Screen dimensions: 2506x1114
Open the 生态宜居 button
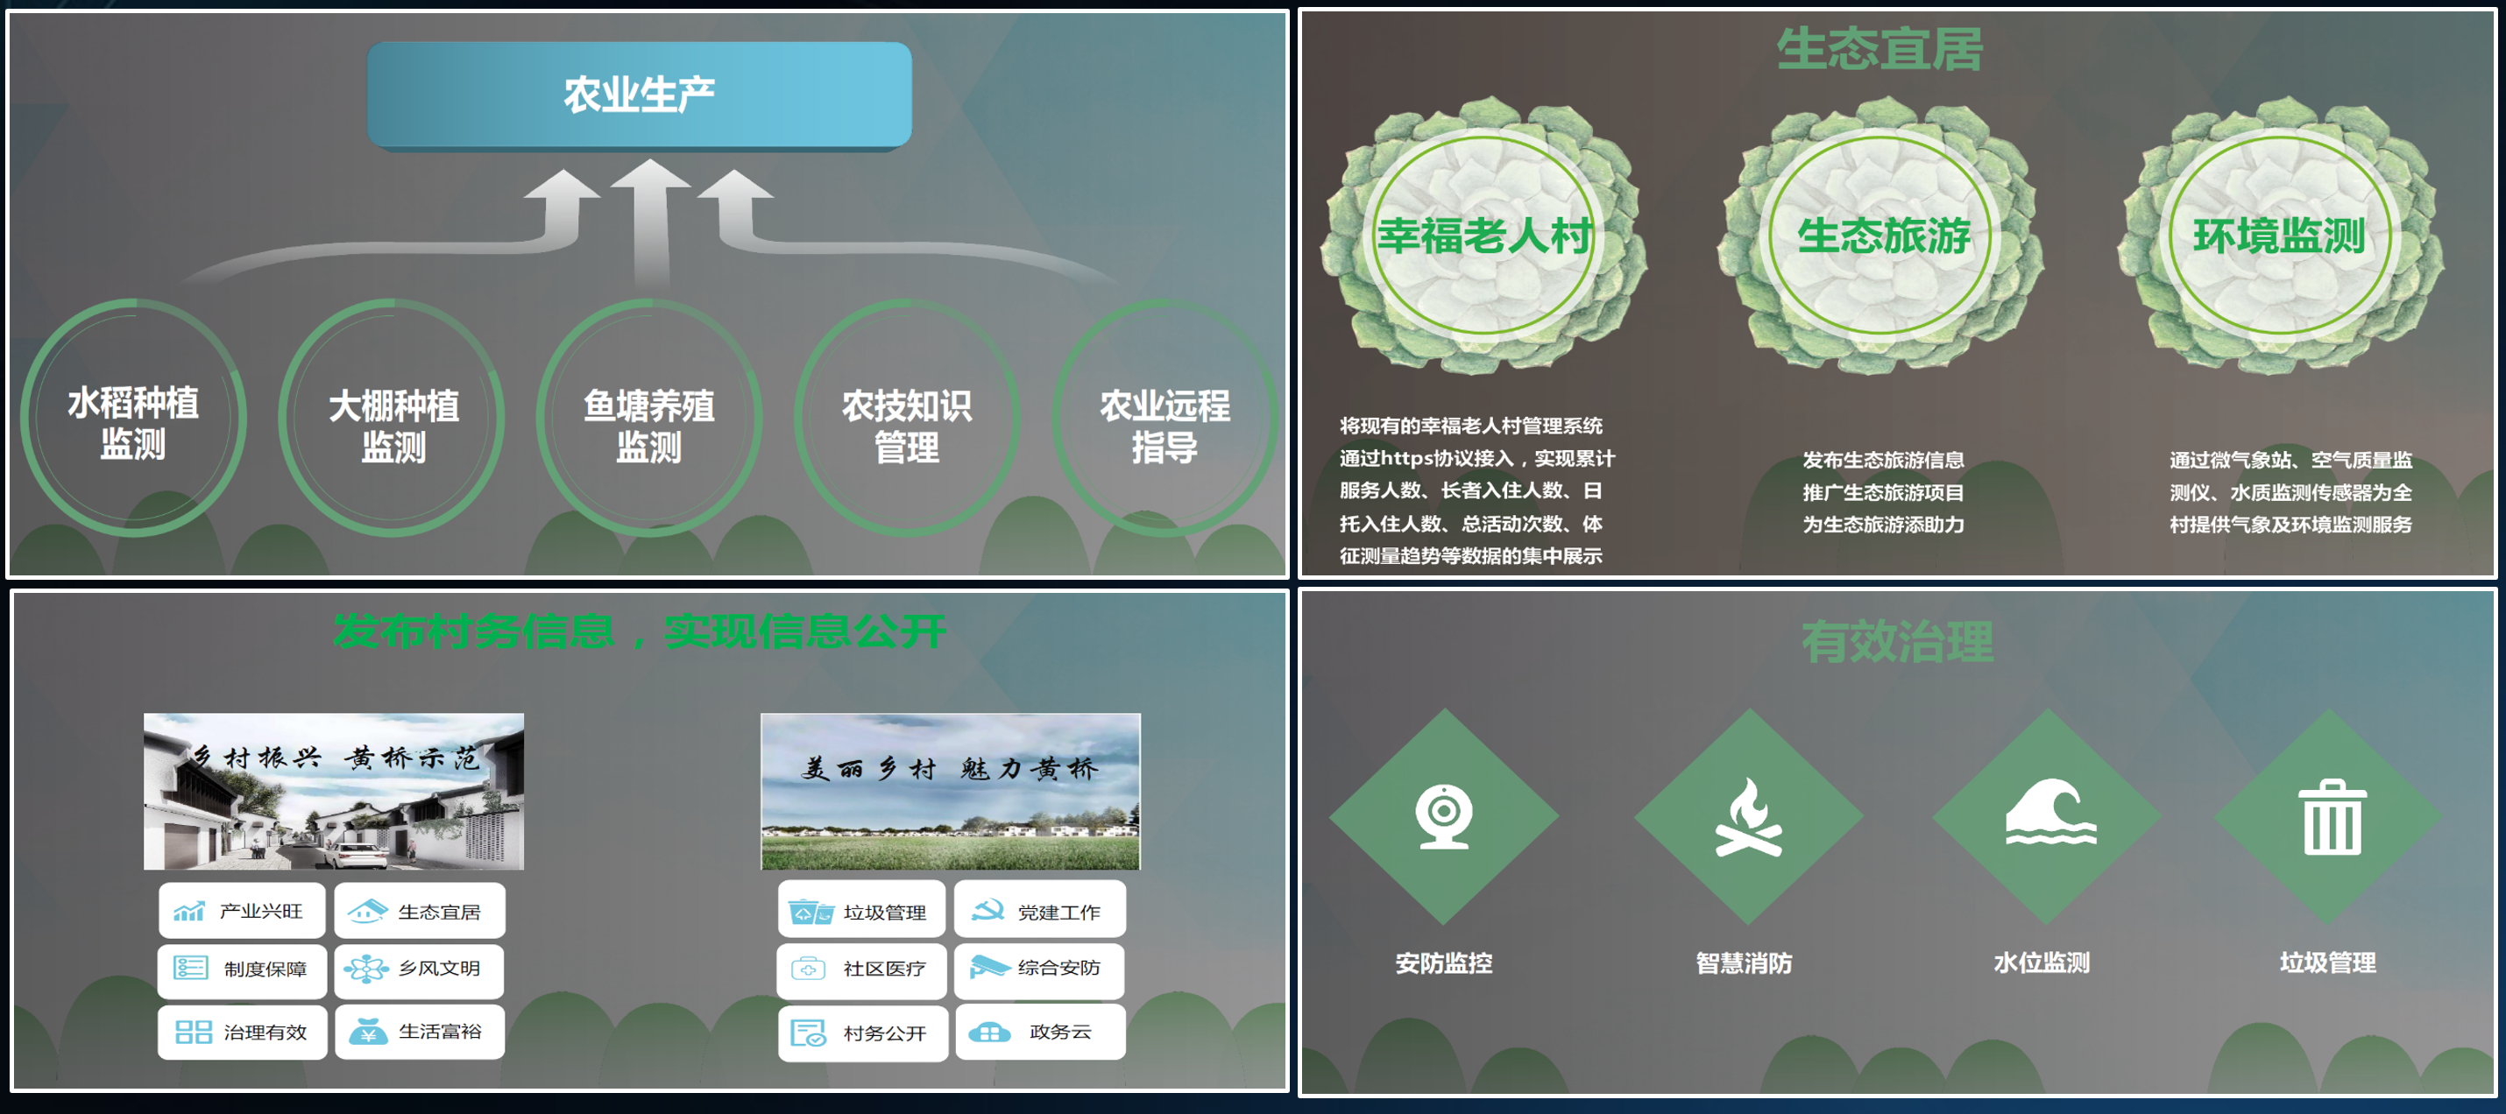click(420, 911)
